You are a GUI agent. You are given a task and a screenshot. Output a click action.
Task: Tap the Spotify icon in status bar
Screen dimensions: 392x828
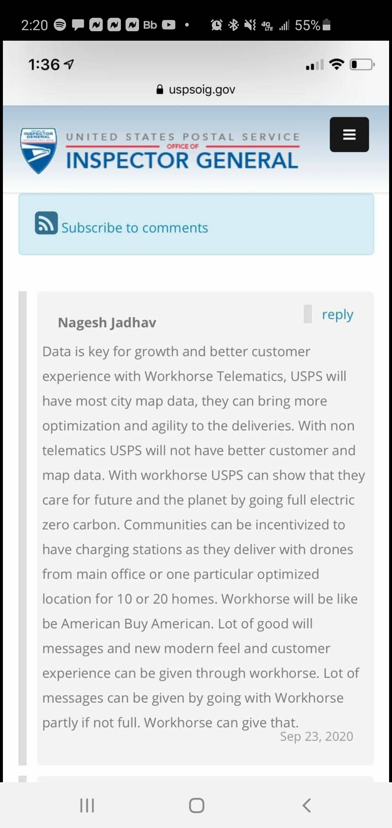pos(60,25)
